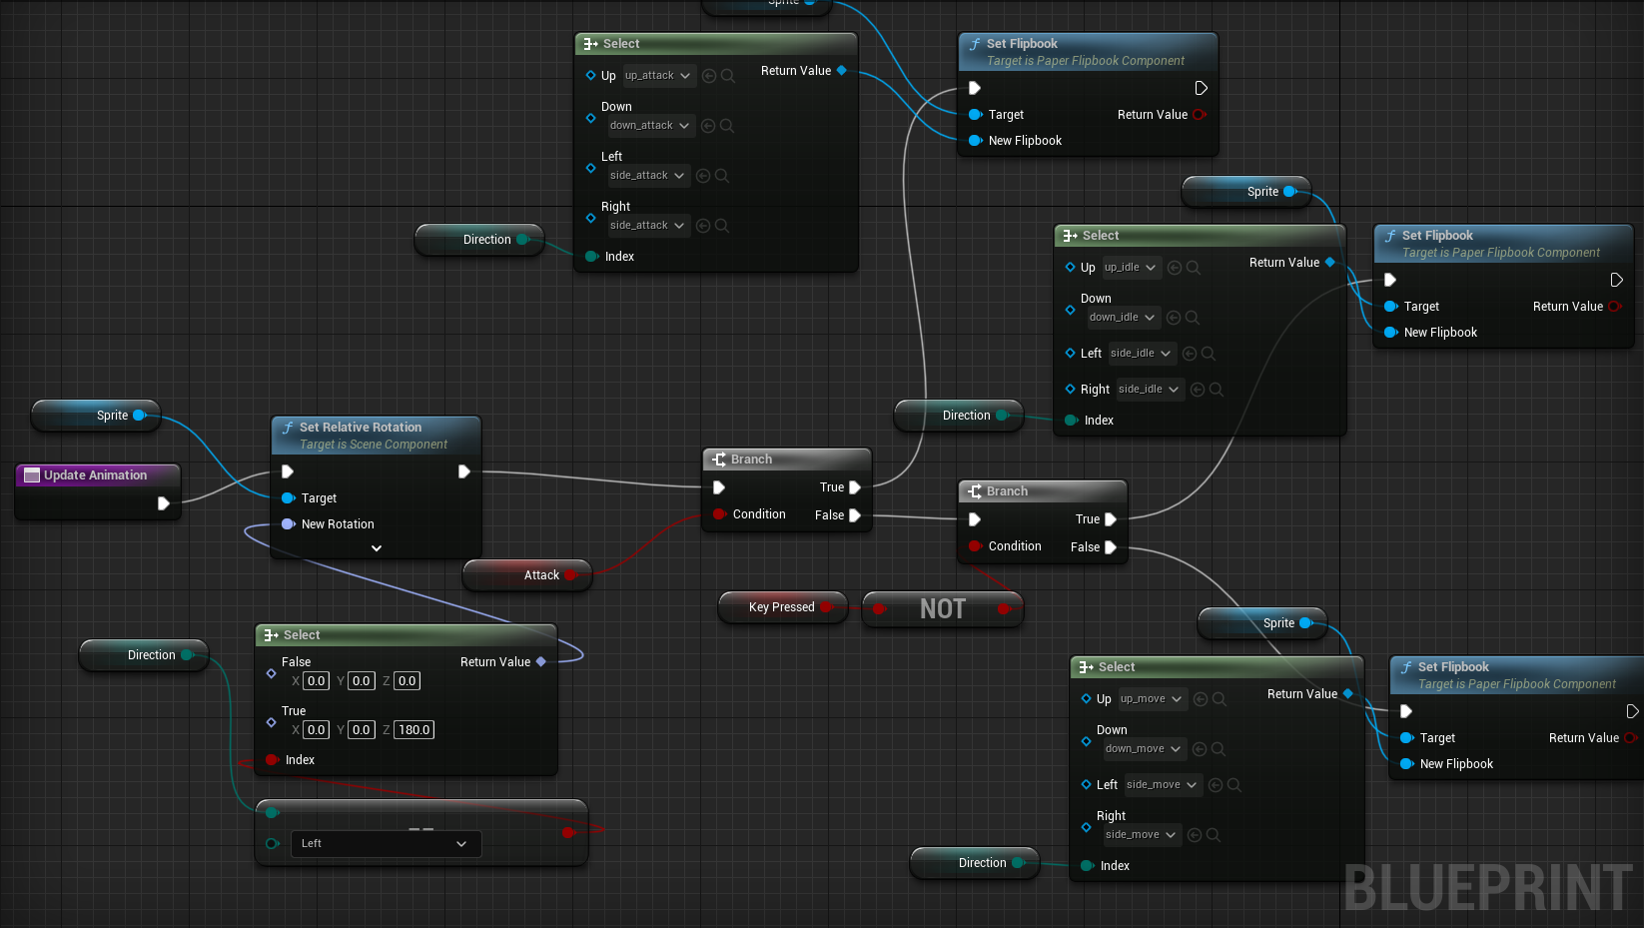
Task: Click the Set Relative Rotation exec output pin
Action: (464, 471)
